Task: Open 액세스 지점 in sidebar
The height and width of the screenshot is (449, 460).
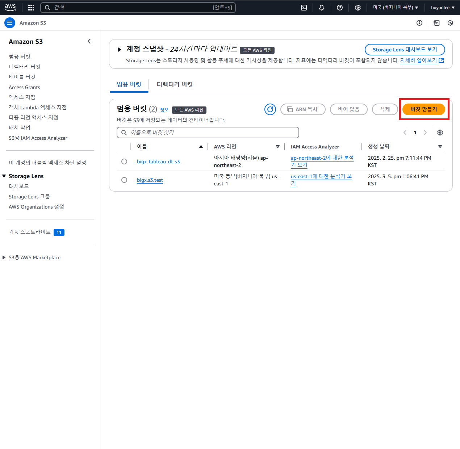Action: (x=22, y=97)
